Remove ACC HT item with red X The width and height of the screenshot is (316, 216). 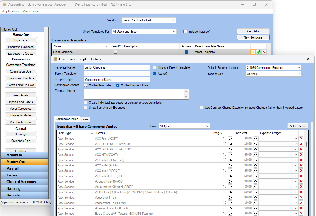click(x=301, y=155)
